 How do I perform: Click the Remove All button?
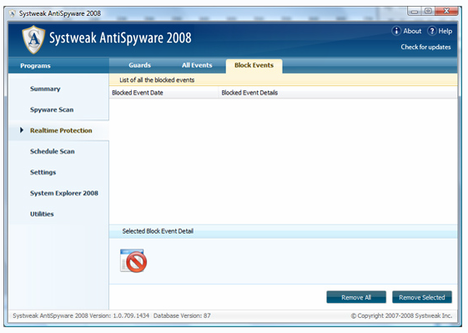(x=356, y=297)
